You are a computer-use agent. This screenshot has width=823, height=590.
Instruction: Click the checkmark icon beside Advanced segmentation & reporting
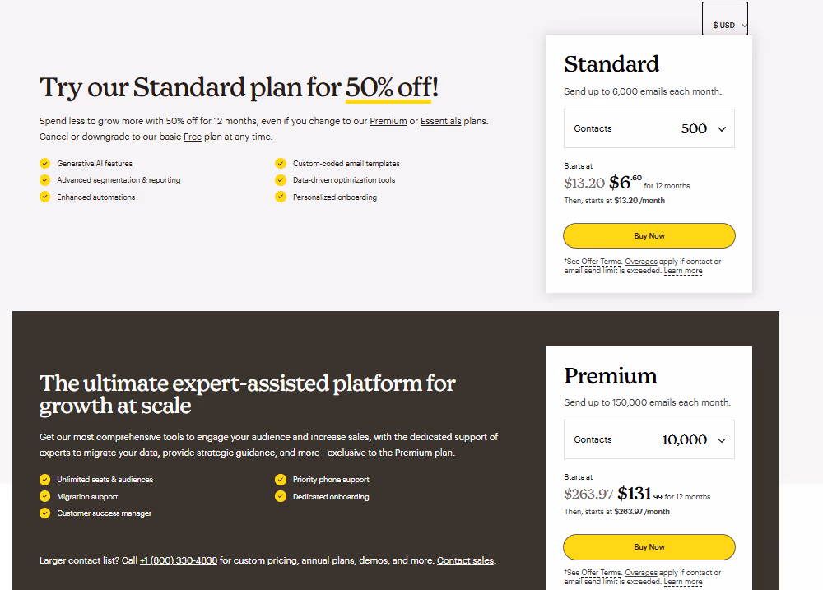44,179
